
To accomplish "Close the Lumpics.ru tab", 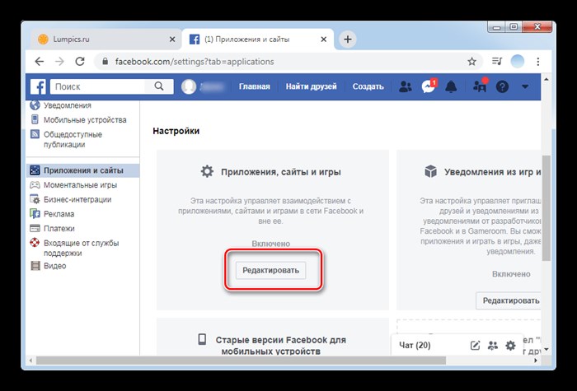I will tap(172, 40).
